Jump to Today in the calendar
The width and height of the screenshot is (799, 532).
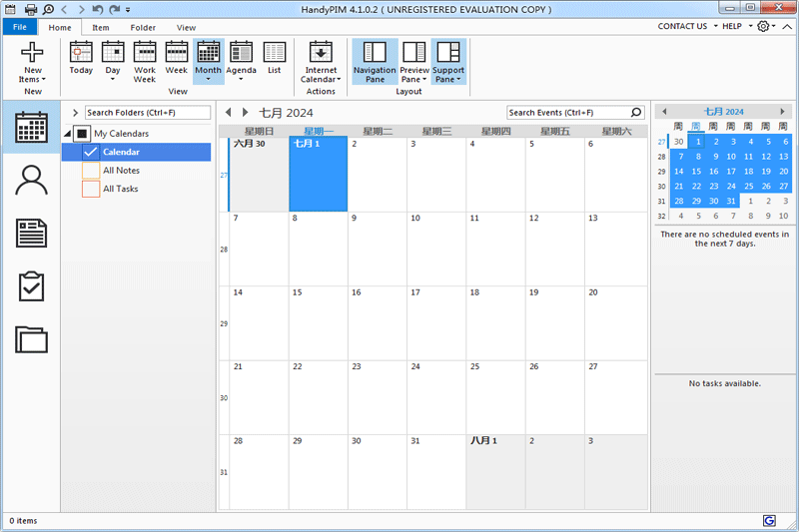pyautogui.click(x=81, y=58)
